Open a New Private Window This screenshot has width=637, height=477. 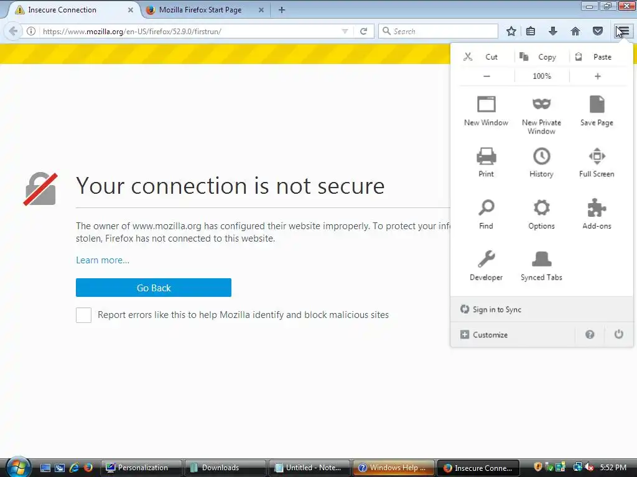[x=542, y=115]
